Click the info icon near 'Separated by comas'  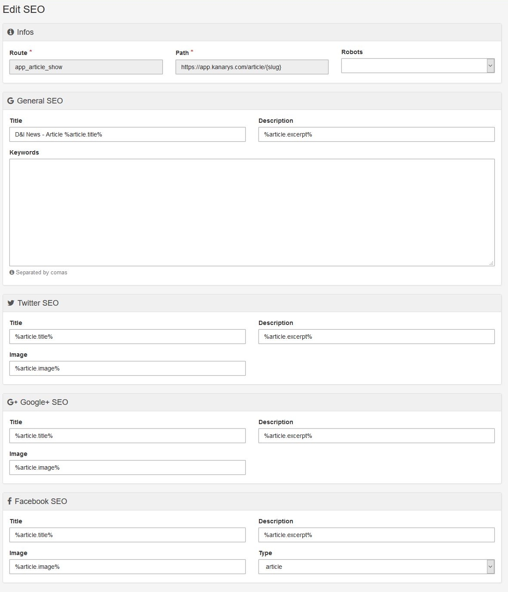point(12,272)
